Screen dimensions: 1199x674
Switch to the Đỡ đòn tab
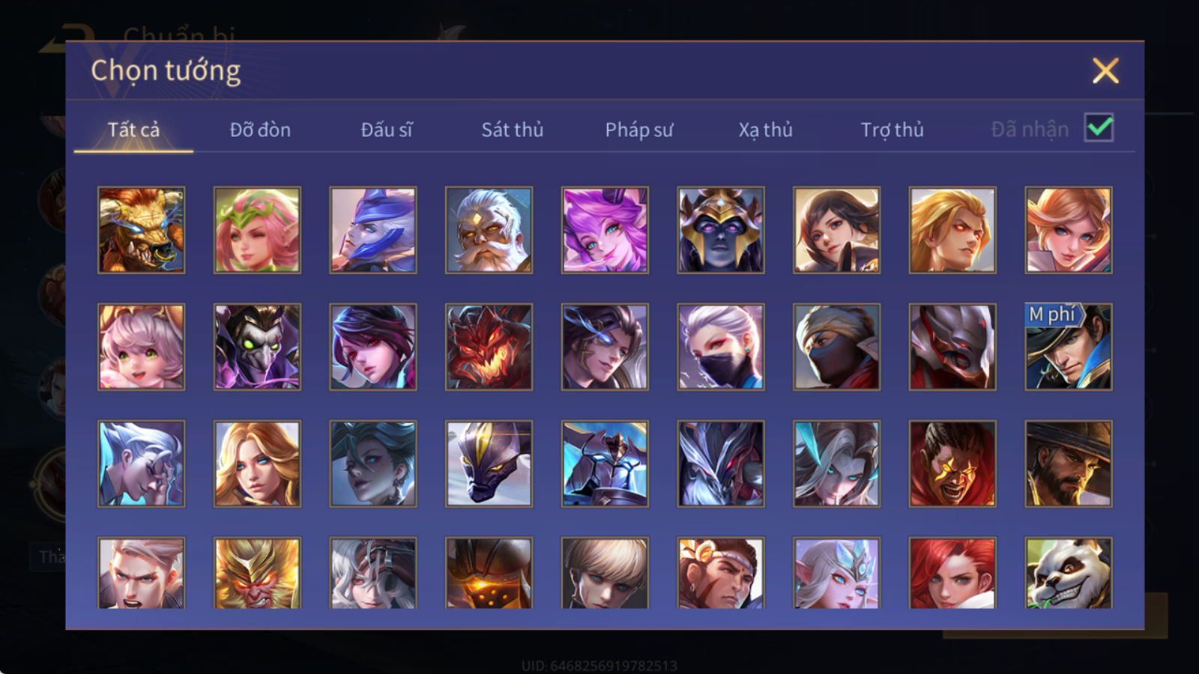coord(260,130)
